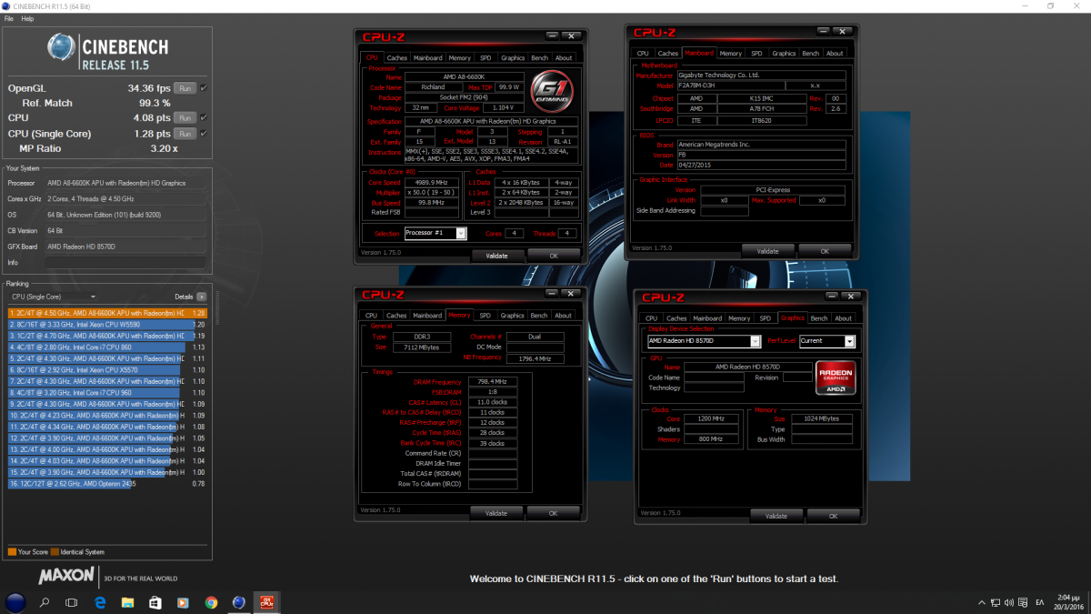Show hidden tray icons with the chevron

point(980,602)
